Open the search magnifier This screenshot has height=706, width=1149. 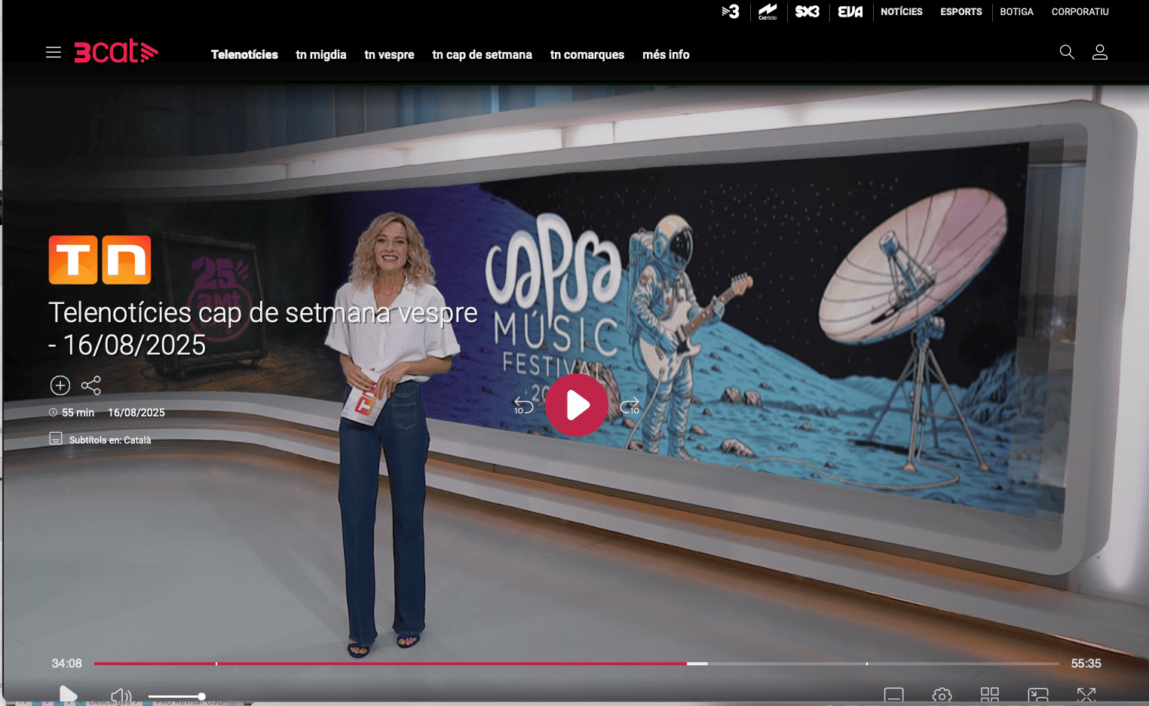click(1067, 52)
